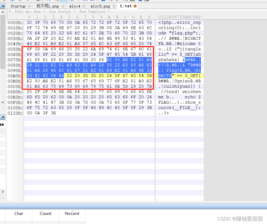Click ASCII text 'o..if ("jitangla'
This screenshot has height=224, width=267.
pos(180,49)
